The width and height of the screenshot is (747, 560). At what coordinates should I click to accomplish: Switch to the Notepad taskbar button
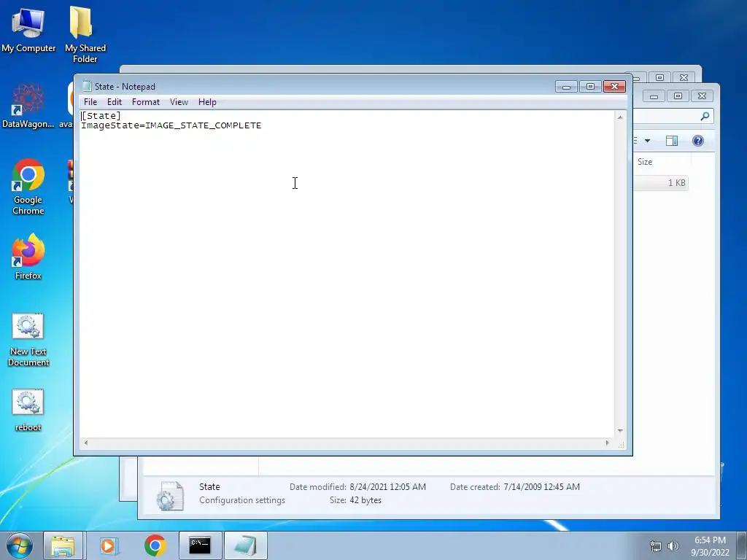245,545
